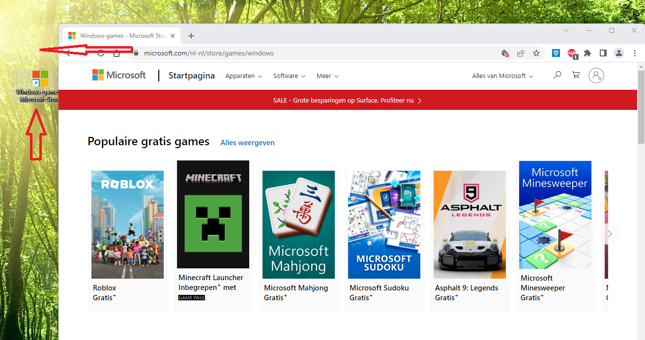This screenshot has height=340, width=645.
Task: View site information via padlock icon
Action: pyautogui.click(x=136, y=53)
